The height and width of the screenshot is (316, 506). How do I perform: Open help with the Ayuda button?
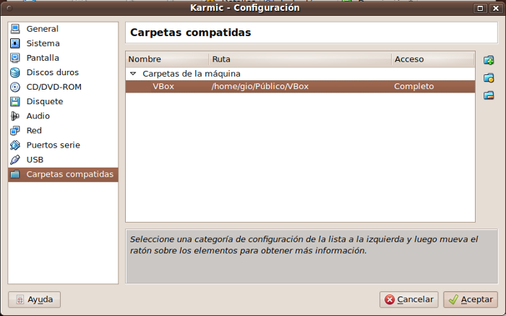click(34, 299)
